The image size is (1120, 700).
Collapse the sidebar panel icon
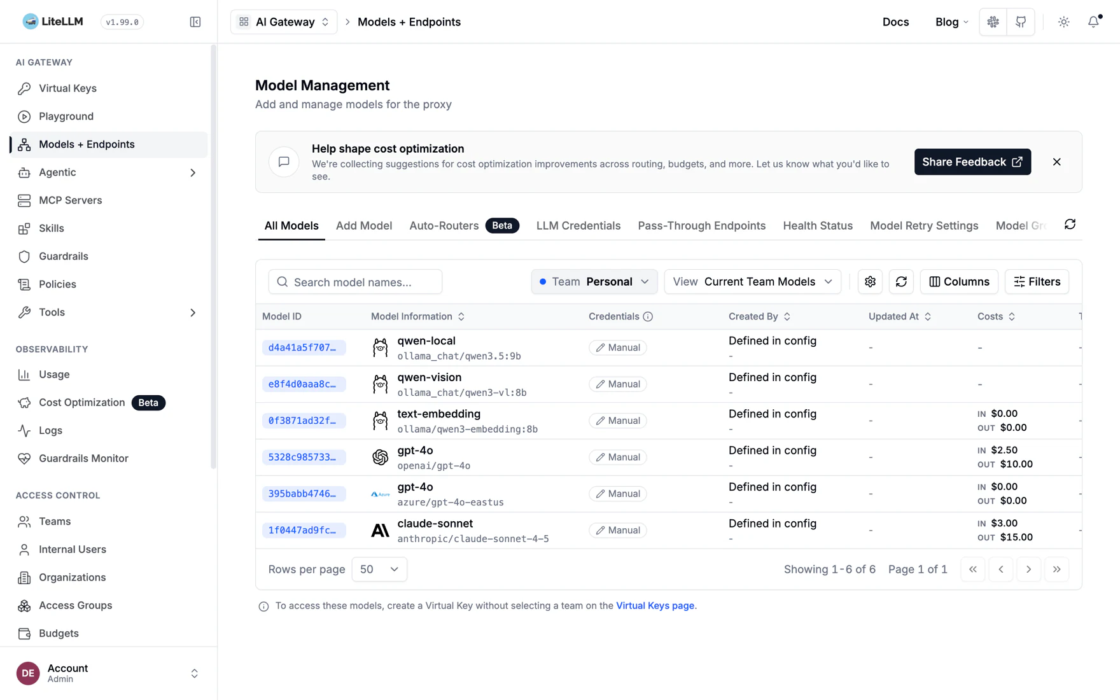click(195, 22)
